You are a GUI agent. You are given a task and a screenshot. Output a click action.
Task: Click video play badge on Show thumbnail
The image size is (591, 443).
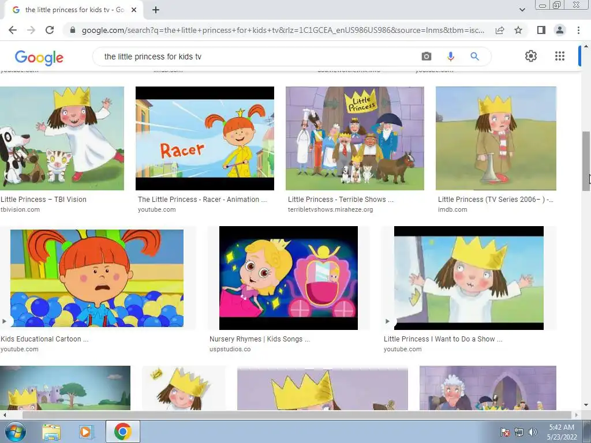(x=387, y=321)
